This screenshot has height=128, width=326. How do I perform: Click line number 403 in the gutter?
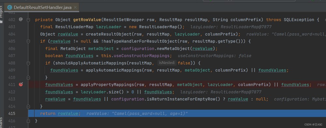(x=12, y=27)
